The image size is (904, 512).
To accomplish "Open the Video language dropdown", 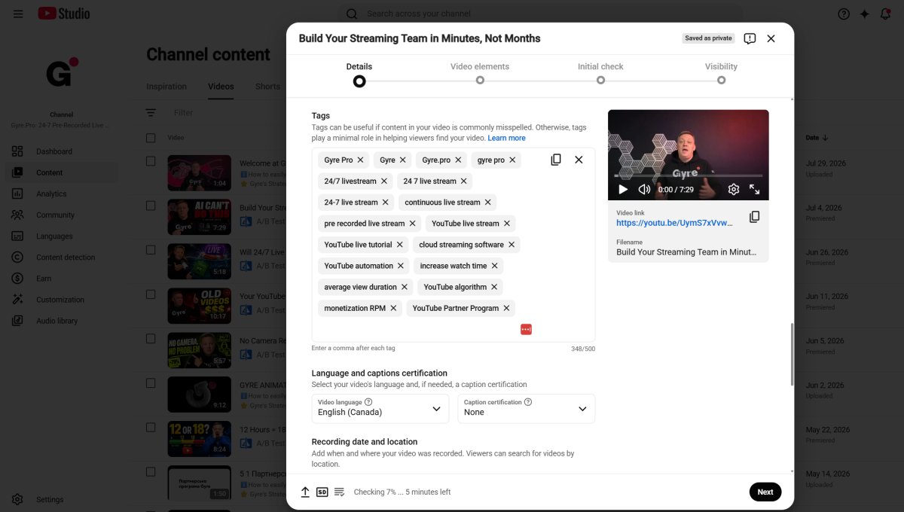I will (380, 408).
